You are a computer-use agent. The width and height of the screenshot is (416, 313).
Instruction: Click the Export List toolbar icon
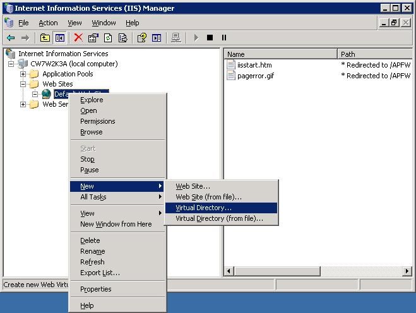tap(124, 38)
